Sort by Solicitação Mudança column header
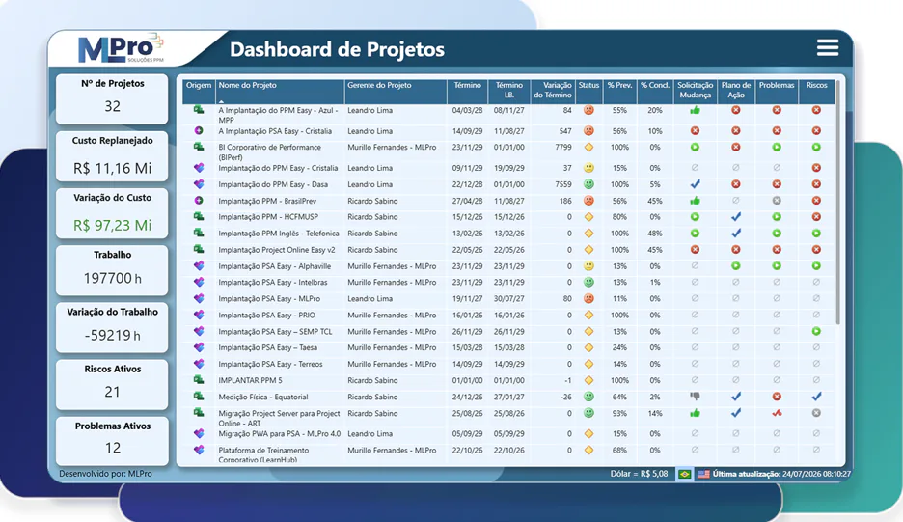Screen dimensions: 903x522 (x=696, y=90)
